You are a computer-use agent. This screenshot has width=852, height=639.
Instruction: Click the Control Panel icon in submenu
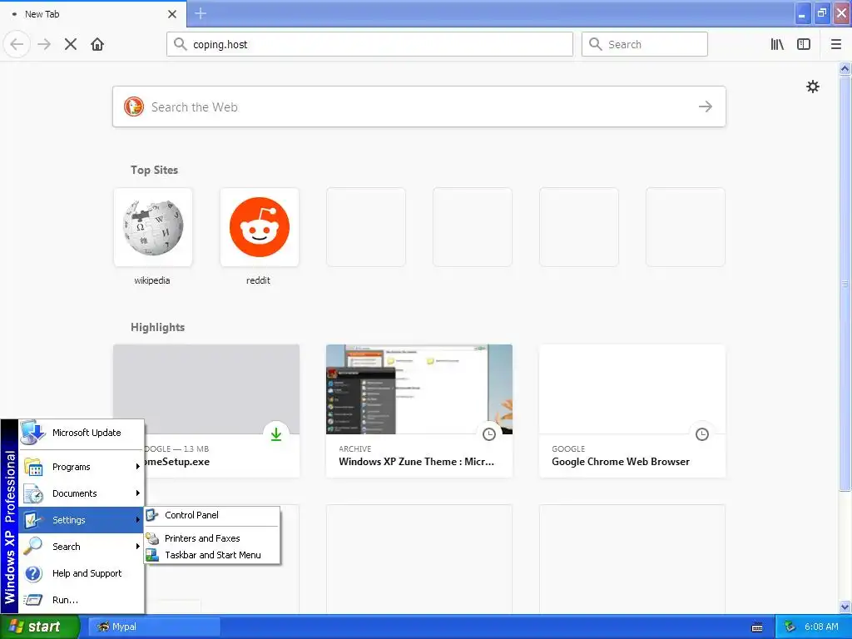152,514
